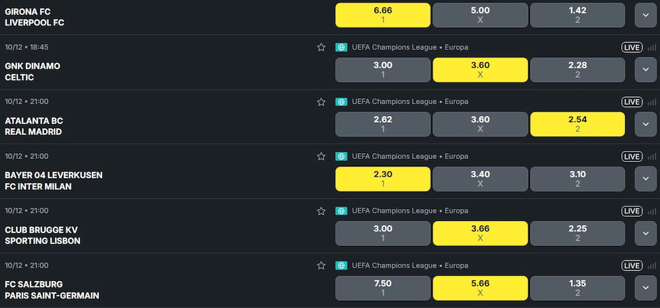Image resolution: width=660 pixels, height=308 pixels.
Task: Click the globe icon in FC Salzburg row
Action: [341, 266]
